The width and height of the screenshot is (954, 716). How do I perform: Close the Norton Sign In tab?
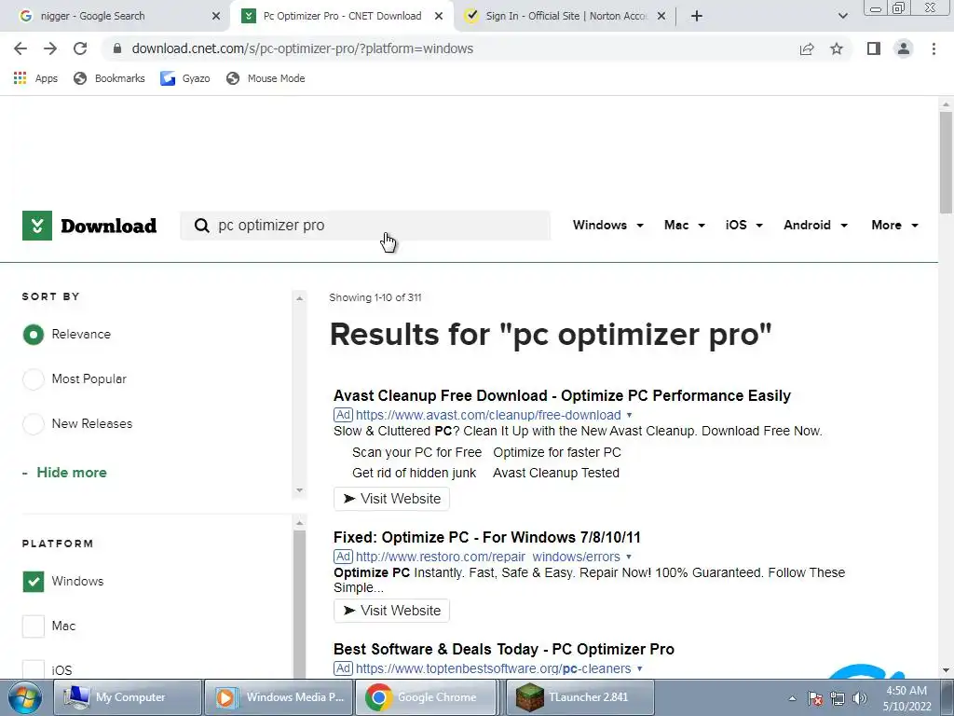[x=661, y=17]
